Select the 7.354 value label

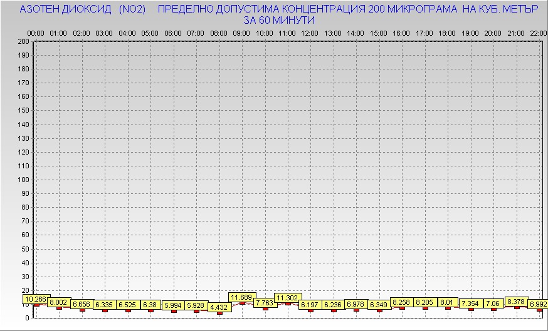pyautogui.click(x=470, y=303)
